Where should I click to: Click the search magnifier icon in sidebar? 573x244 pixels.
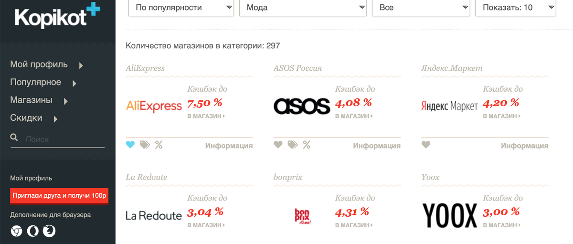[14, 138]
